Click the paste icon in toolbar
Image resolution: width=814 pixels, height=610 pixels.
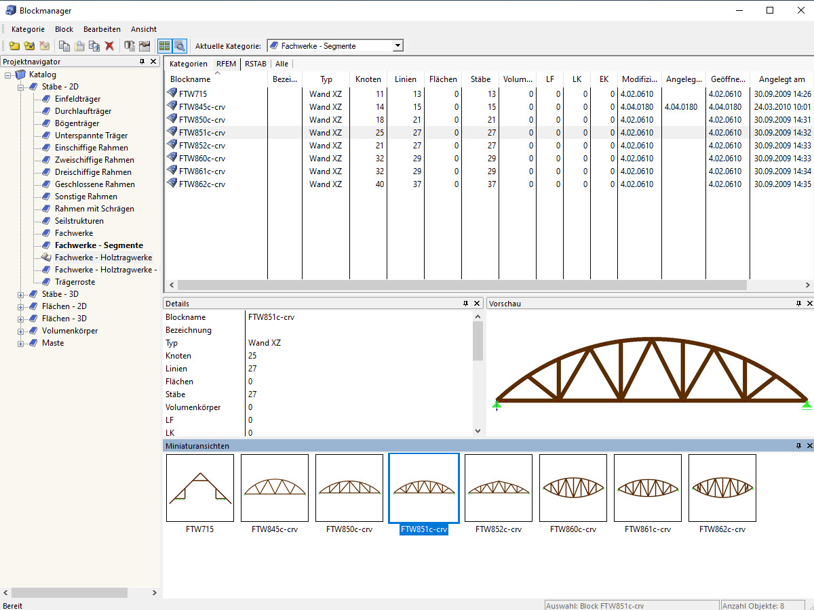point(79,46)
